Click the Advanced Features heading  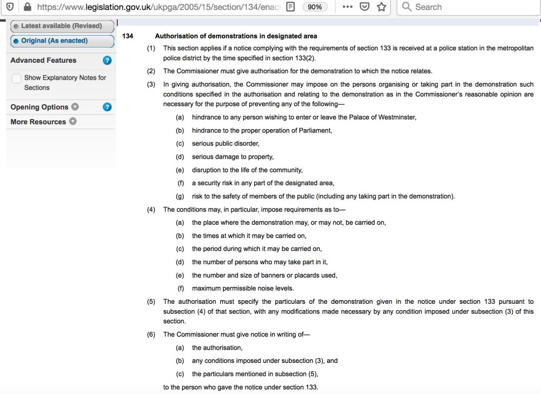click(x=43, y=61)
